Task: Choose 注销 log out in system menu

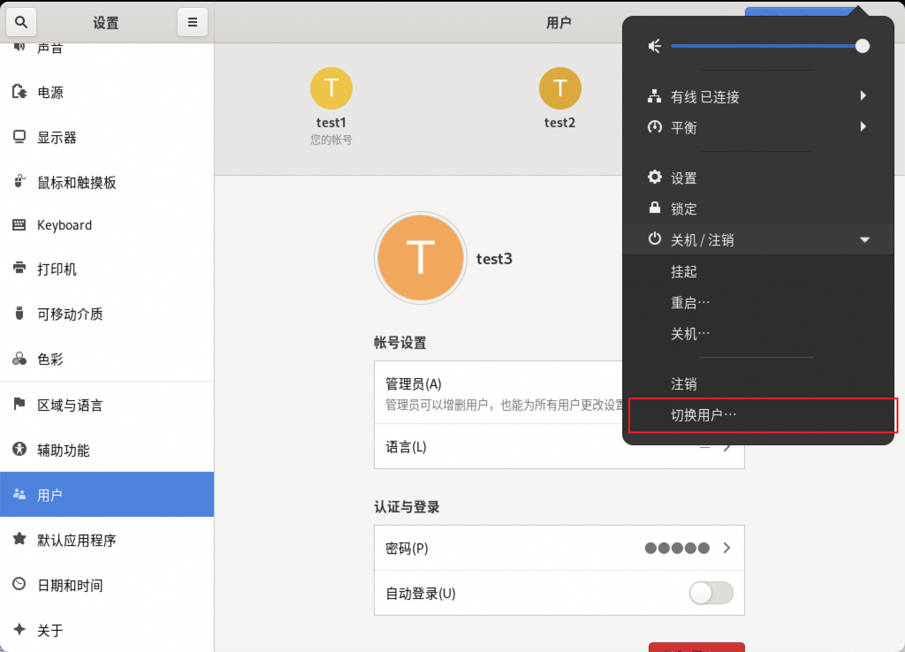Action: tap(683, 384)
